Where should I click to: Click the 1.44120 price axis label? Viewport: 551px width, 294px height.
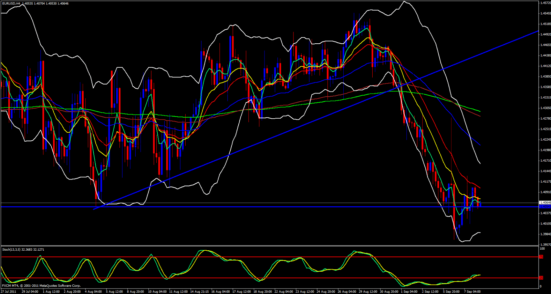coord(546,66)
